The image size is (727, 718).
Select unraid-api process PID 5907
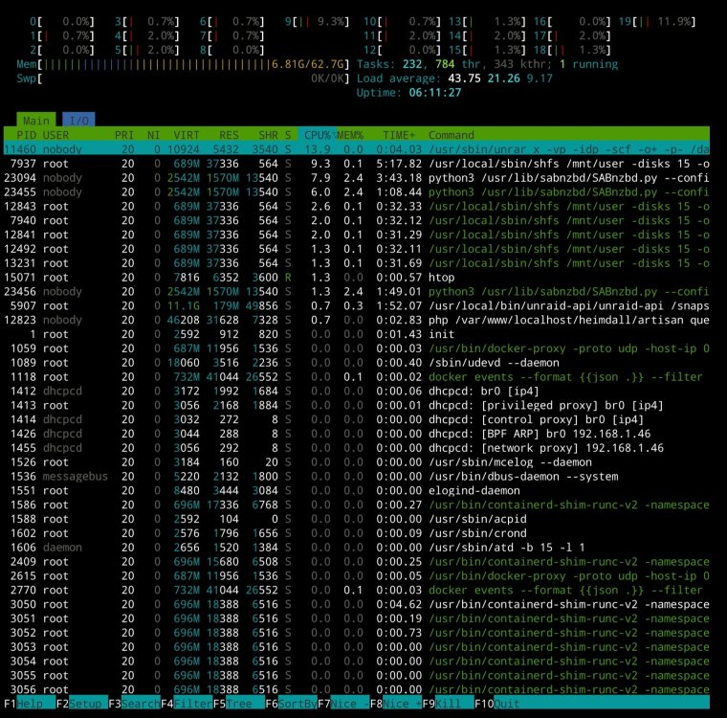coord(357,305)
